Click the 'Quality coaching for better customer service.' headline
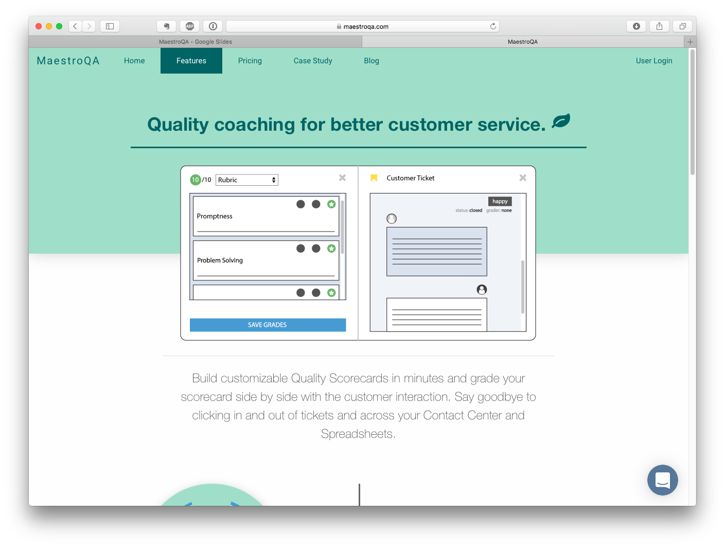Viewport: 725px width, 547px height. (346, 125)
